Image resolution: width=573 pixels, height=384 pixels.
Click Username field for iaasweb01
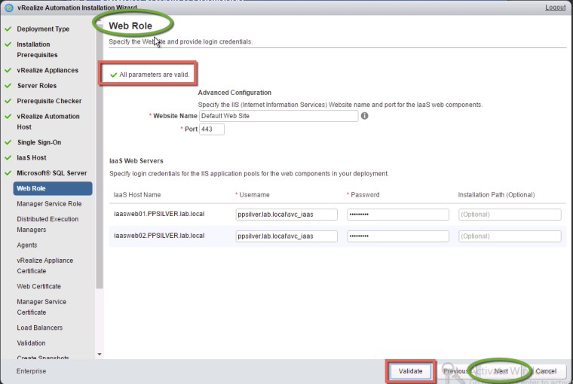(x=286, y=215)
